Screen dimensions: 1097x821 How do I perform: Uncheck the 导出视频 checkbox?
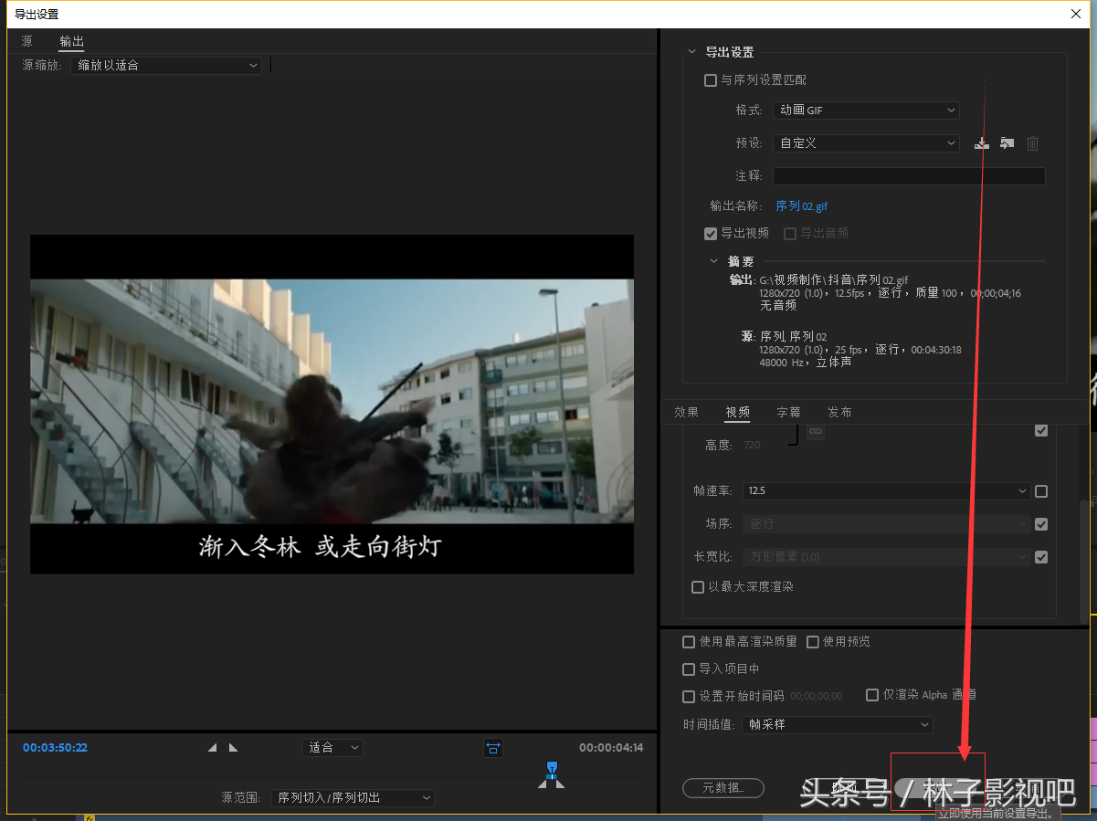tap(711, 234)
